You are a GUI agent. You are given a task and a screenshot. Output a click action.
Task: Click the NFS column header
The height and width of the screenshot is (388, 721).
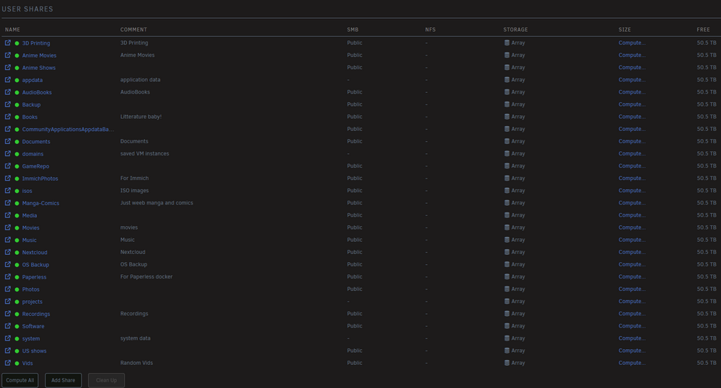[x=430, y=30]
